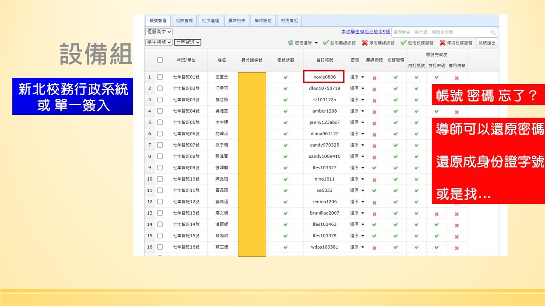Click the 無線網路 red cross in the novia0806 row
Screen dimensions: 545x306
point(374,78)
